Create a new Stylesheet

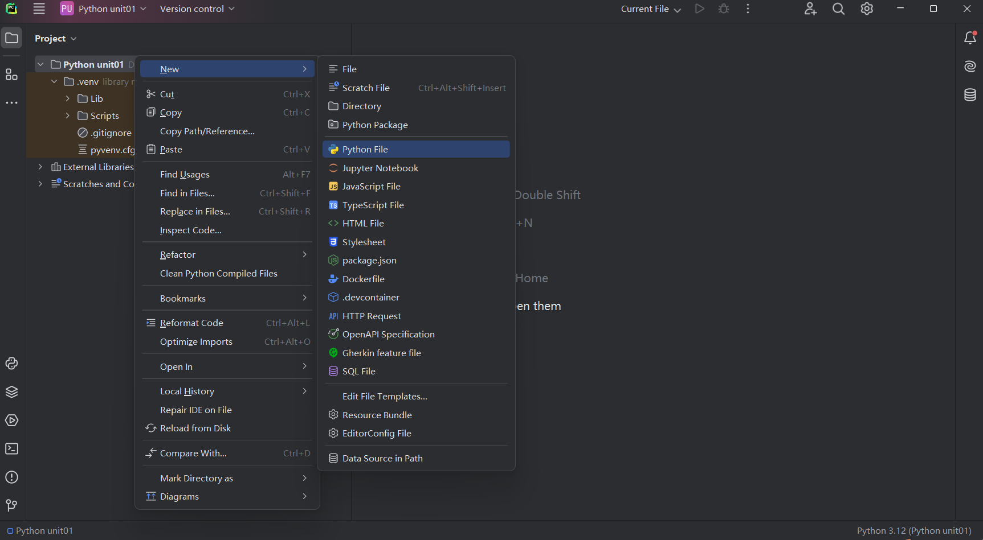(416, 242)
